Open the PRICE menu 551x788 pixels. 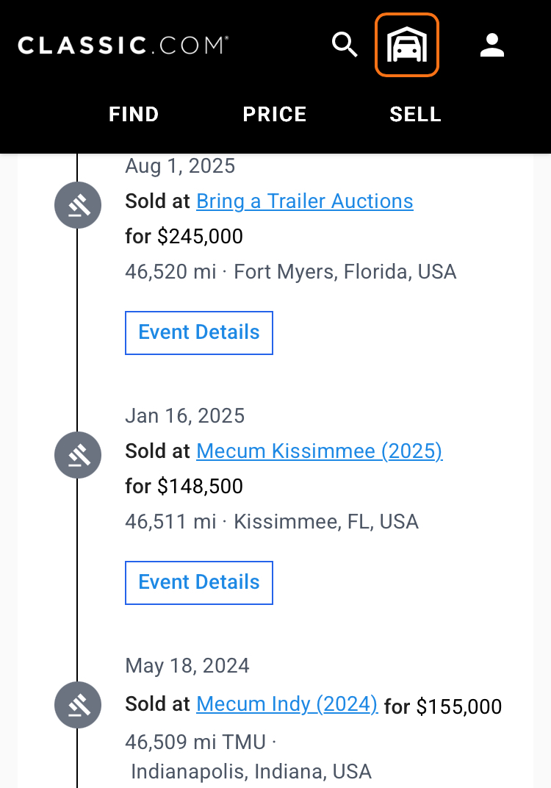(275, 115)
